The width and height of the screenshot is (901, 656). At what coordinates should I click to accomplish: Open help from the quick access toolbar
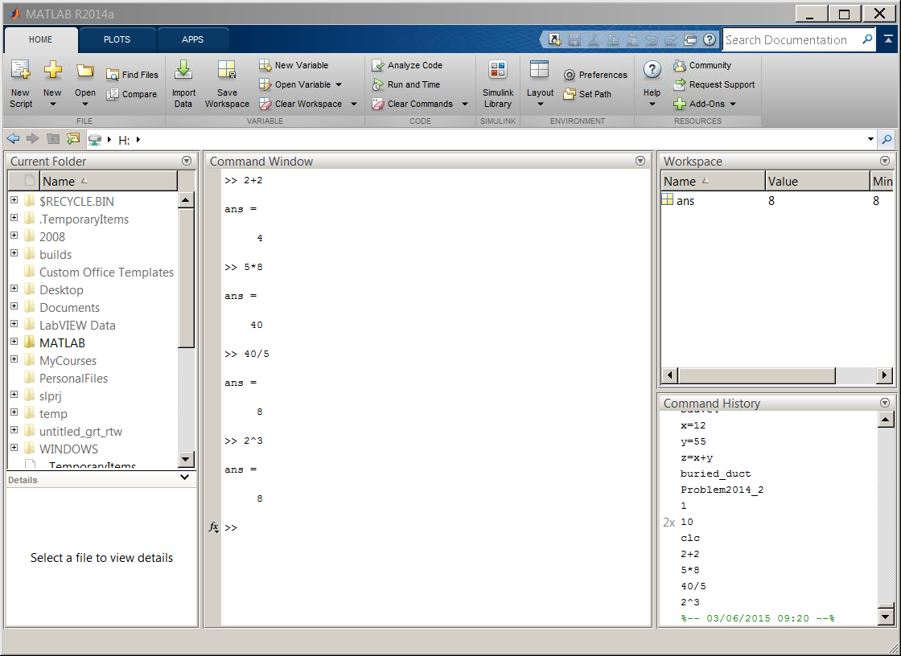click(x=710, y=39)
